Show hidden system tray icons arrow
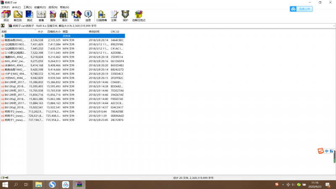Screen dimensions: 336x189 (283, 185)
